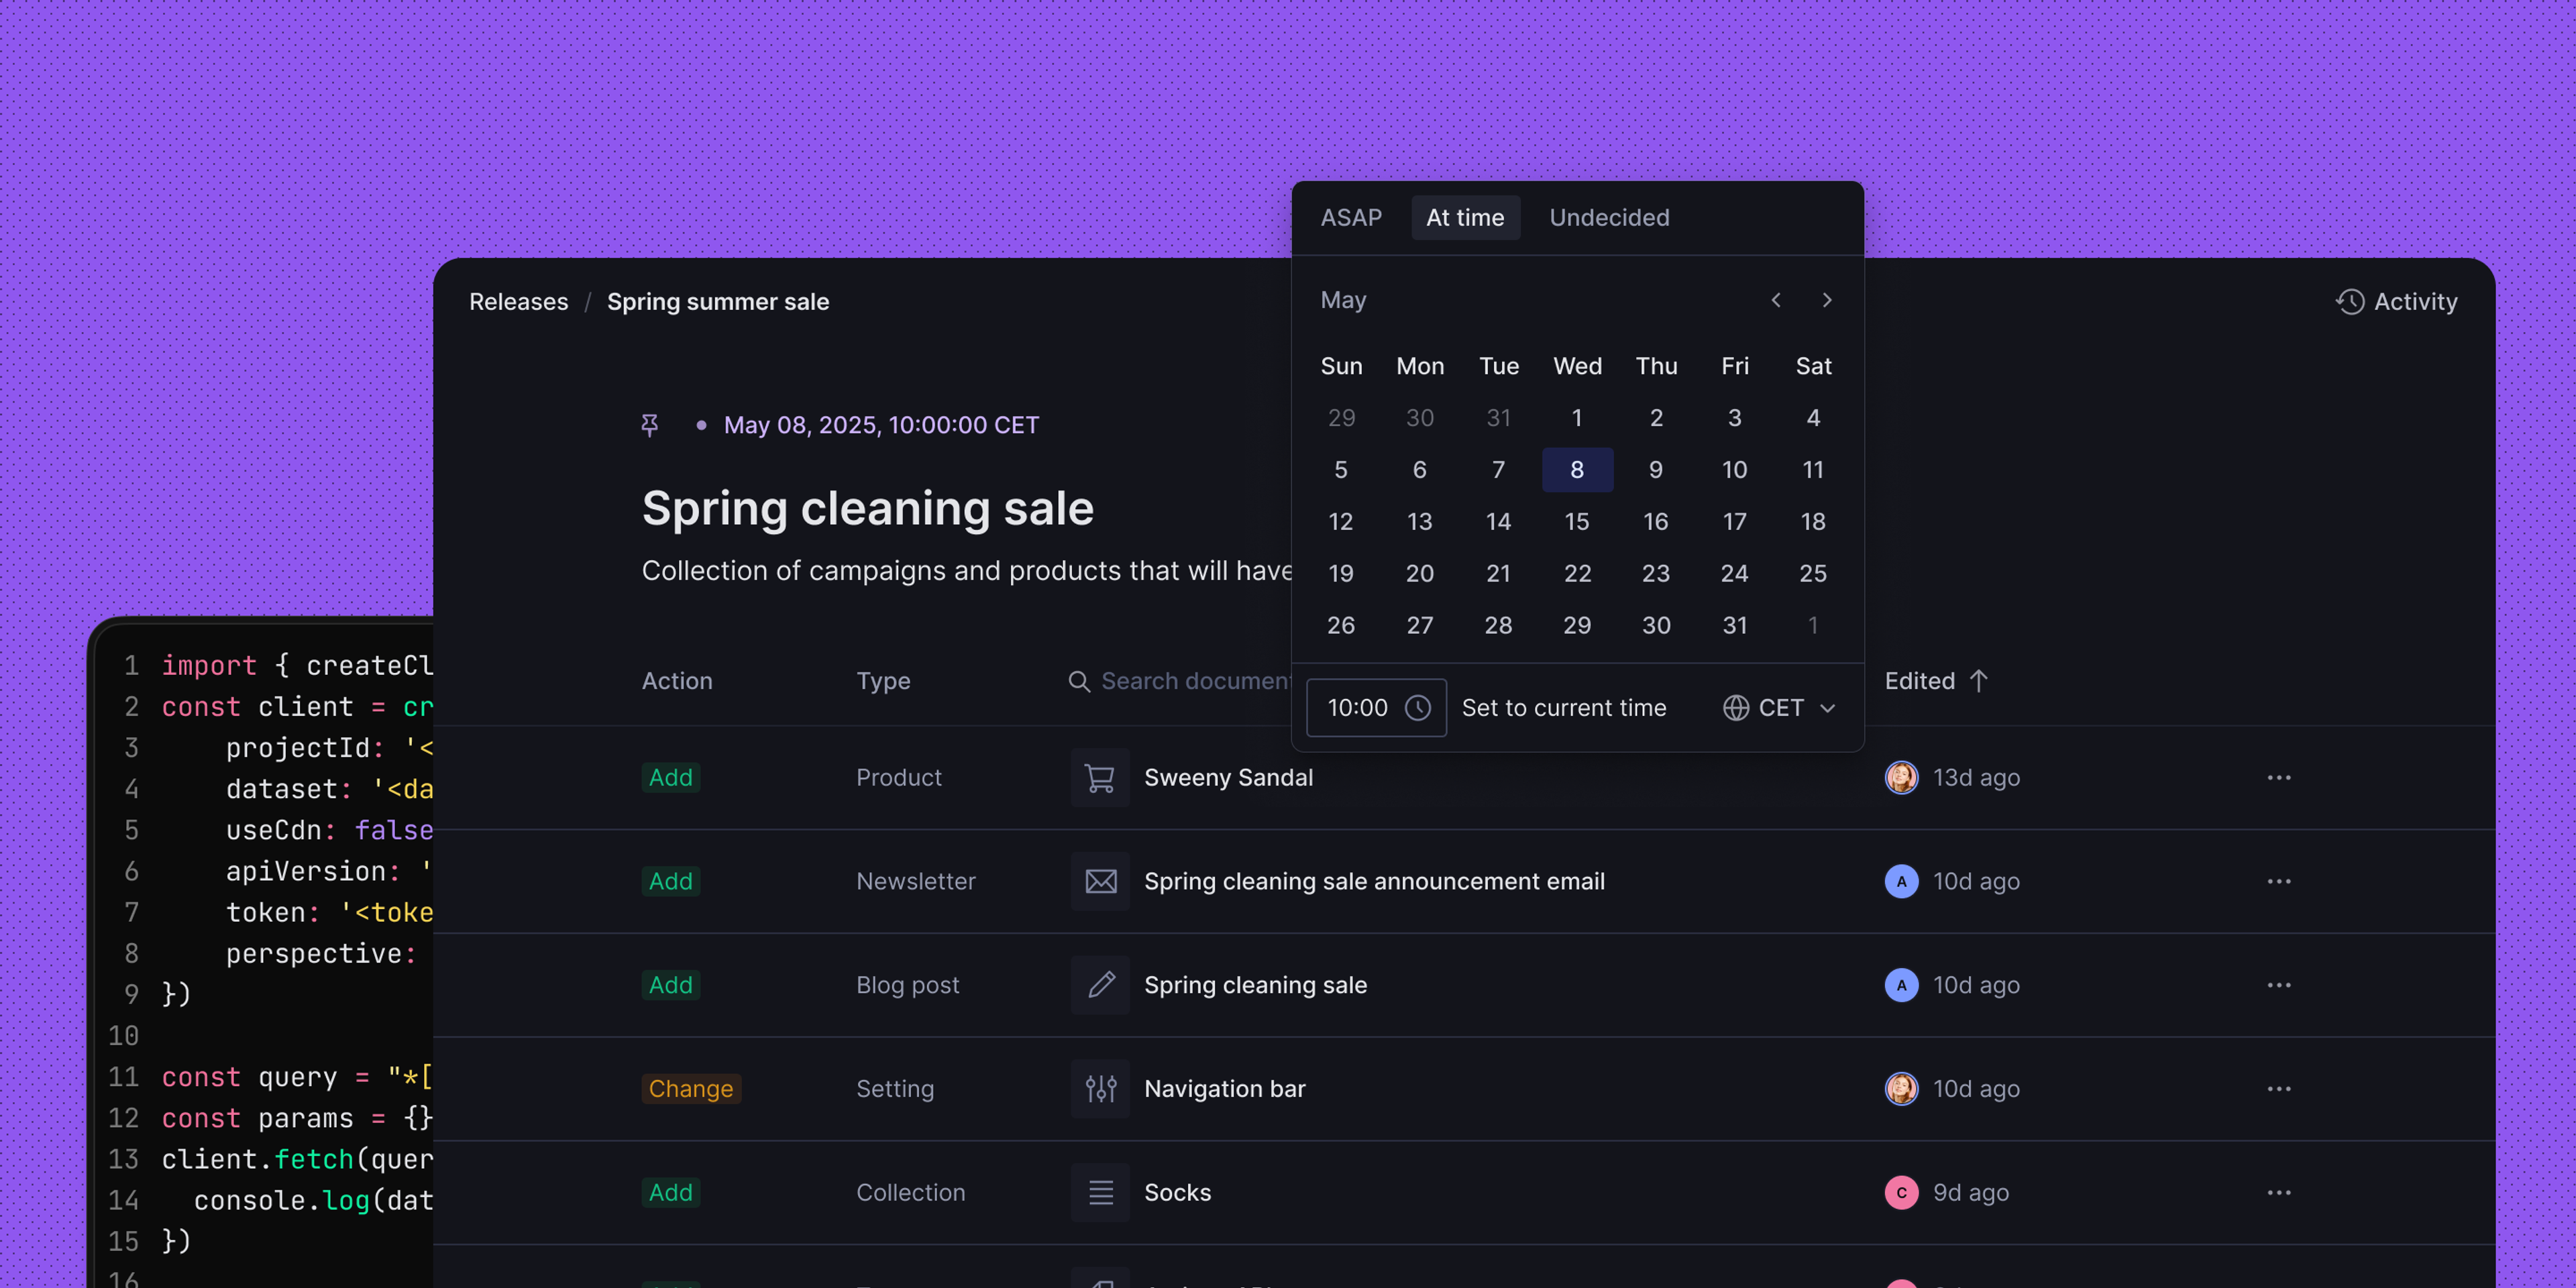The image size is (2576, 1288).
Task: Click the May month label
Action: [x=1343, y=300]
